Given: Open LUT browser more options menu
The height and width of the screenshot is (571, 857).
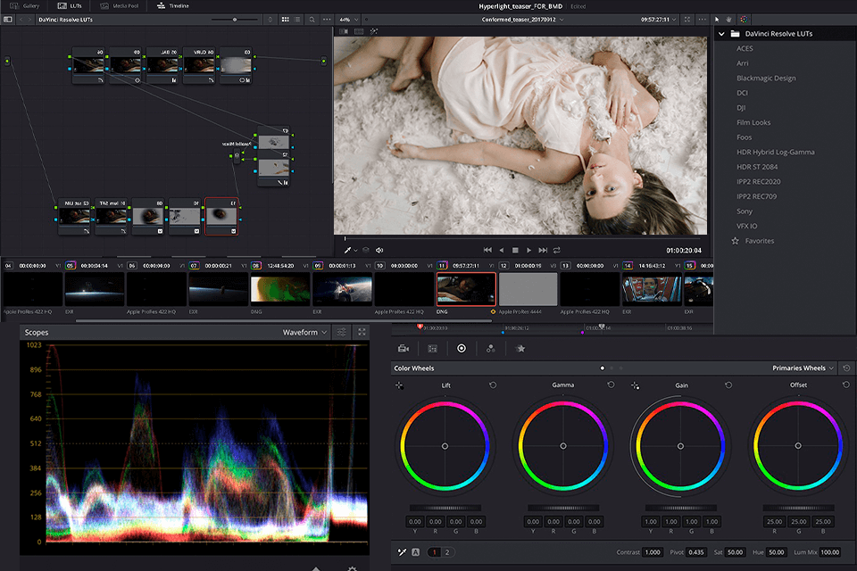Looking at the screenshot, I should [327, 20].
